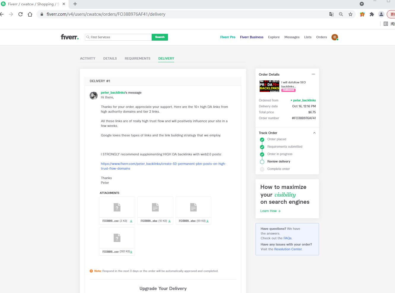395x293 pixels.
Task: Download the 99 KB xlsx attachment
Action: point(207,221)
